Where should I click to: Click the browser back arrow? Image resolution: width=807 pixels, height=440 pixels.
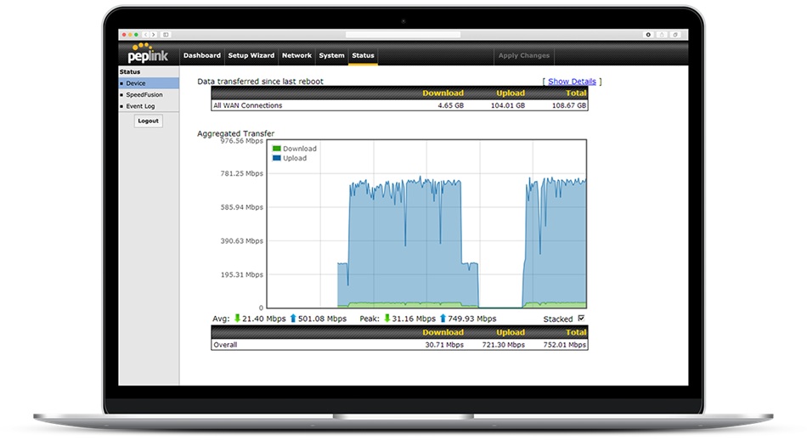[144, 34]
